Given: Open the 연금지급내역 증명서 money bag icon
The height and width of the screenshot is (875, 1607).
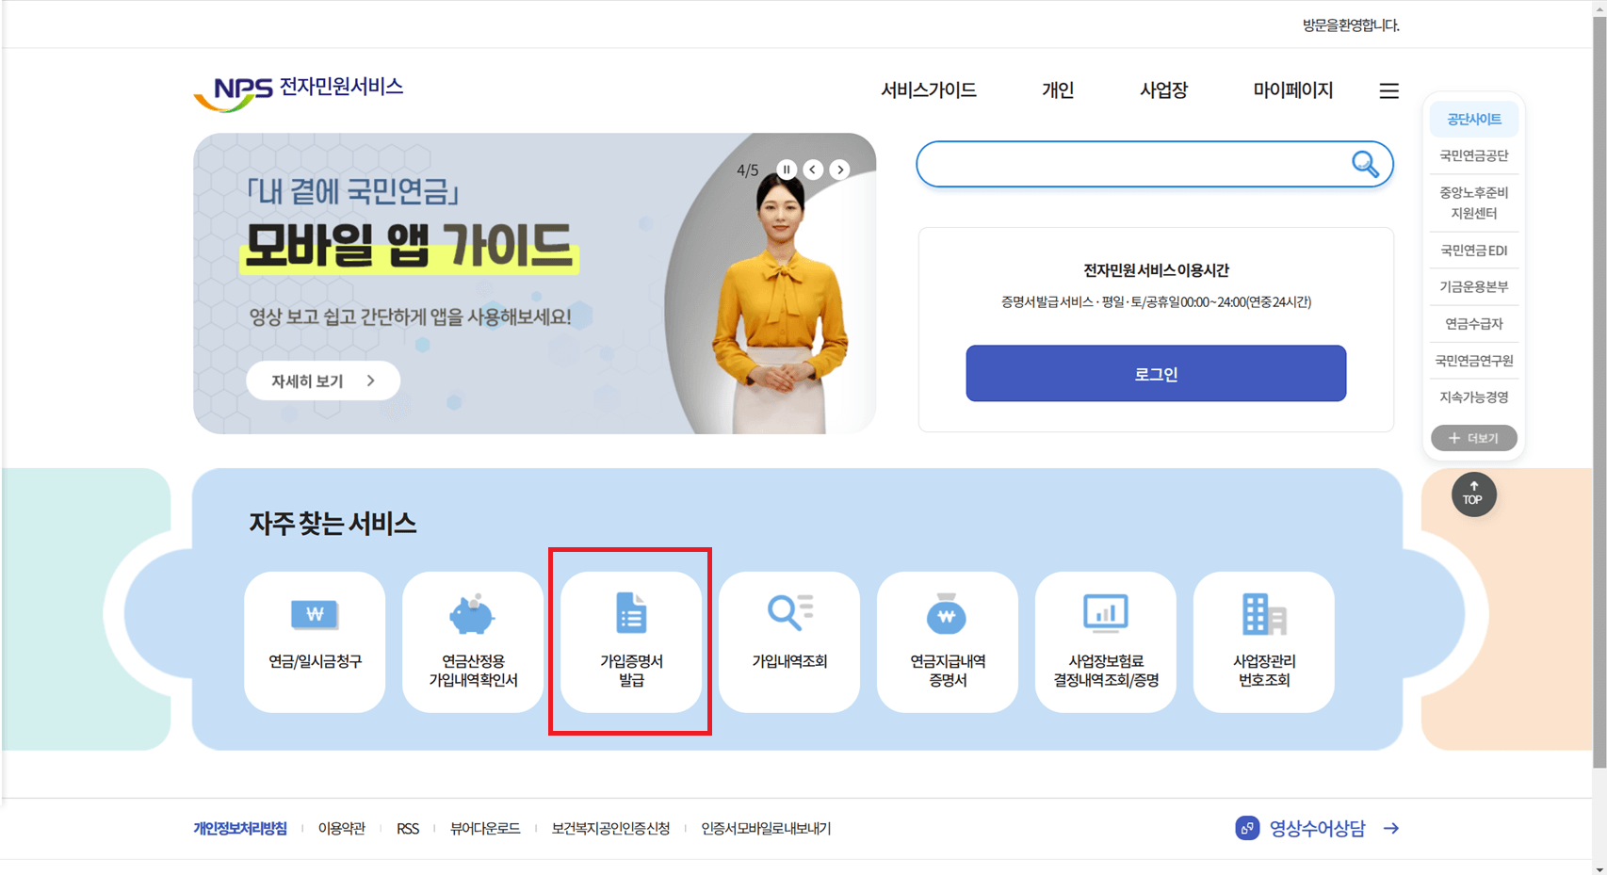Looking at the screenshot, I should (947, 614).
